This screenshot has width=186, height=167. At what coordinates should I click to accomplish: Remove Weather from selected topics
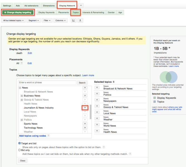(97, 118)
